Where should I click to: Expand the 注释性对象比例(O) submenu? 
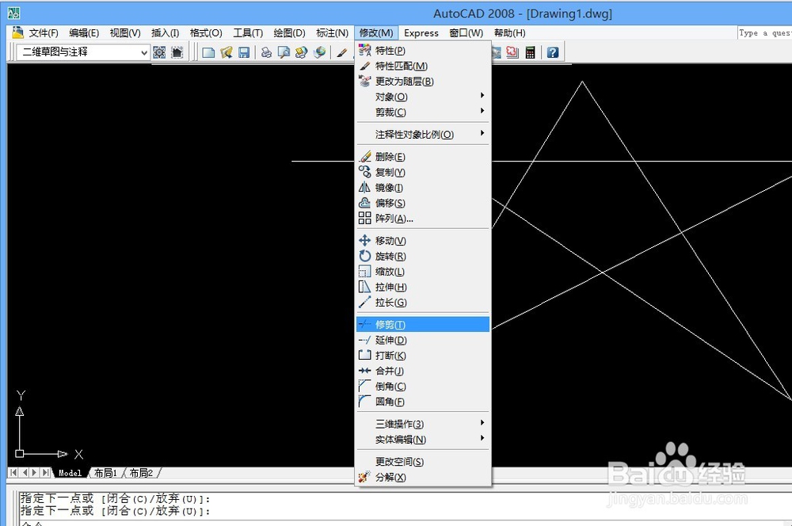(423, 135)
